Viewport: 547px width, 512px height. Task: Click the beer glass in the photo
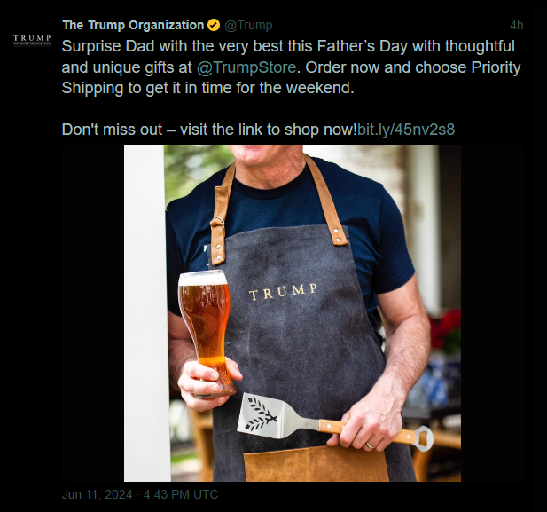point(205,334)
